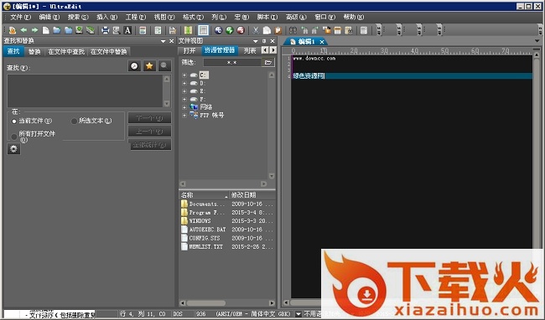Viewport: 545px width, 320px height.
Task: Click the copy pages icon in toolbar
Action: (x=267, y=30)
